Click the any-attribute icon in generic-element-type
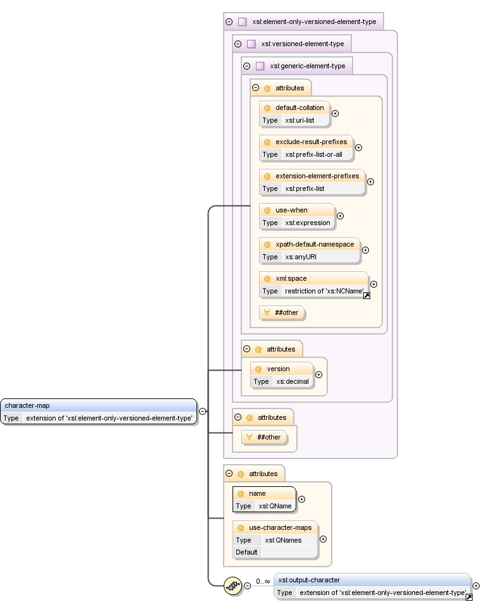 coord(267,312)
